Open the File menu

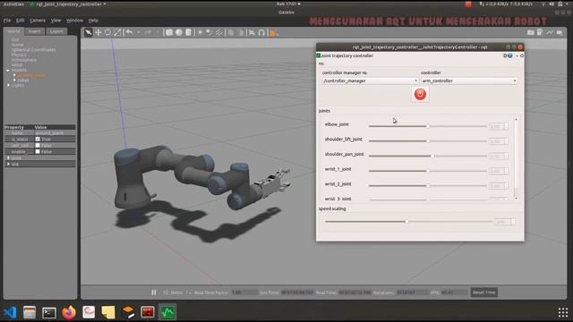tap(7, 21)
